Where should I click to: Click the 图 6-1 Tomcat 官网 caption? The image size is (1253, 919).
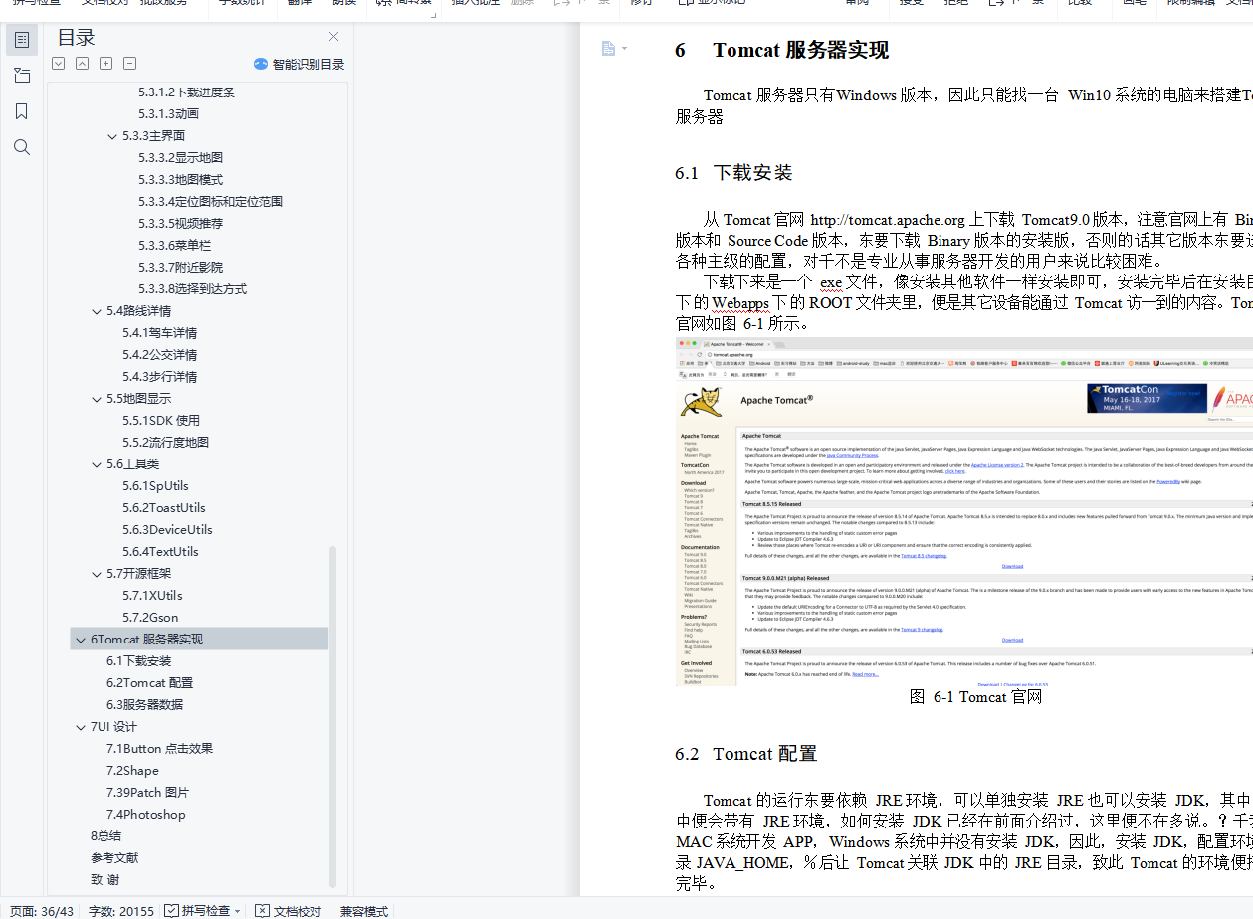[975, 697]
